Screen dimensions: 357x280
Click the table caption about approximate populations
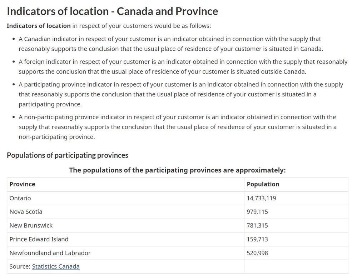pos(177,170)
